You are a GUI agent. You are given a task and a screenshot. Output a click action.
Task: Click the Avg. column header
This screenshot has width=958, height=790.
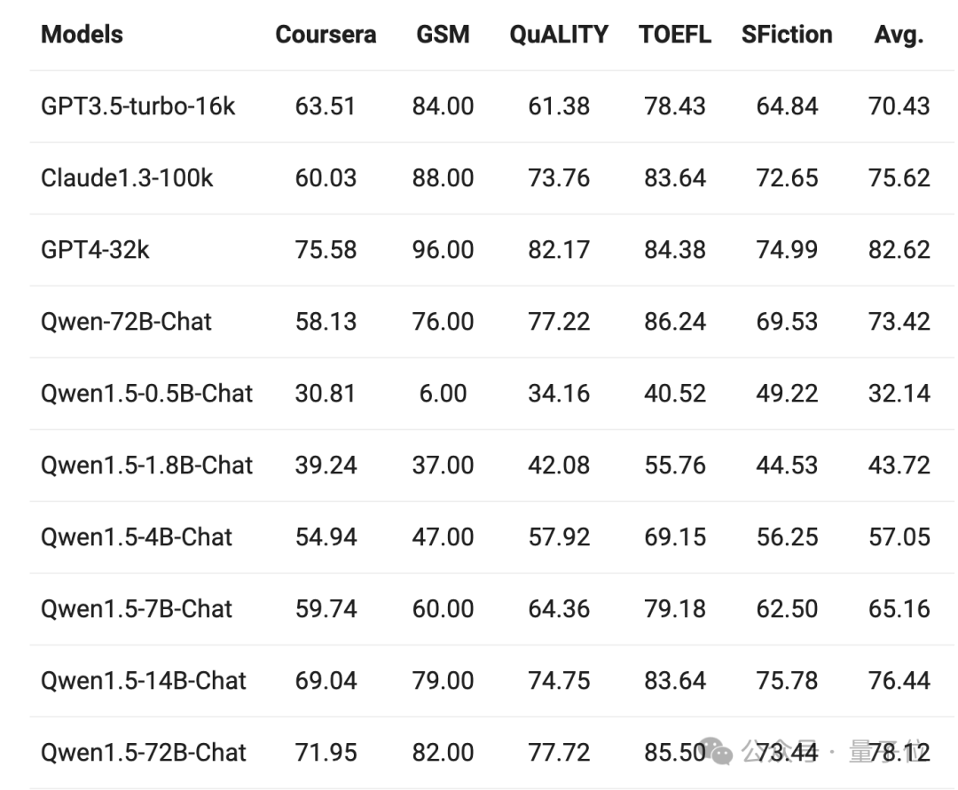[899, 35]
